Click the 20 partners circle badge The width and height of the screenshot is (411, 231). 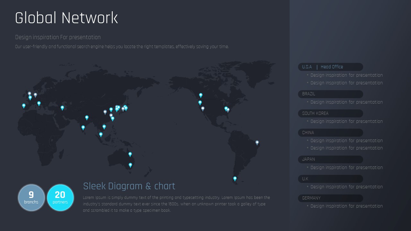tap(60, 198)
